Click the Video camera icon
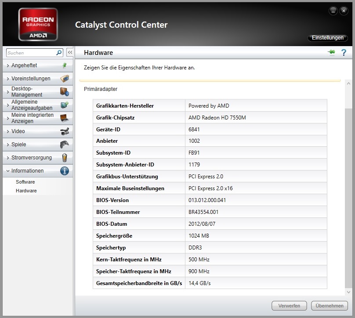Viewport: 355px width, 318px height. (65, 131)
